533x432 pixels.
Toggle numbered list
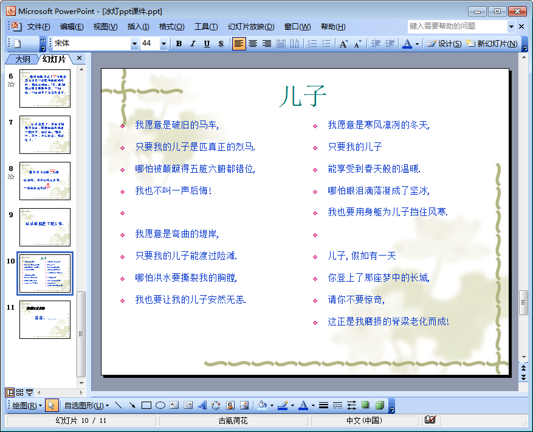(312, 44)
